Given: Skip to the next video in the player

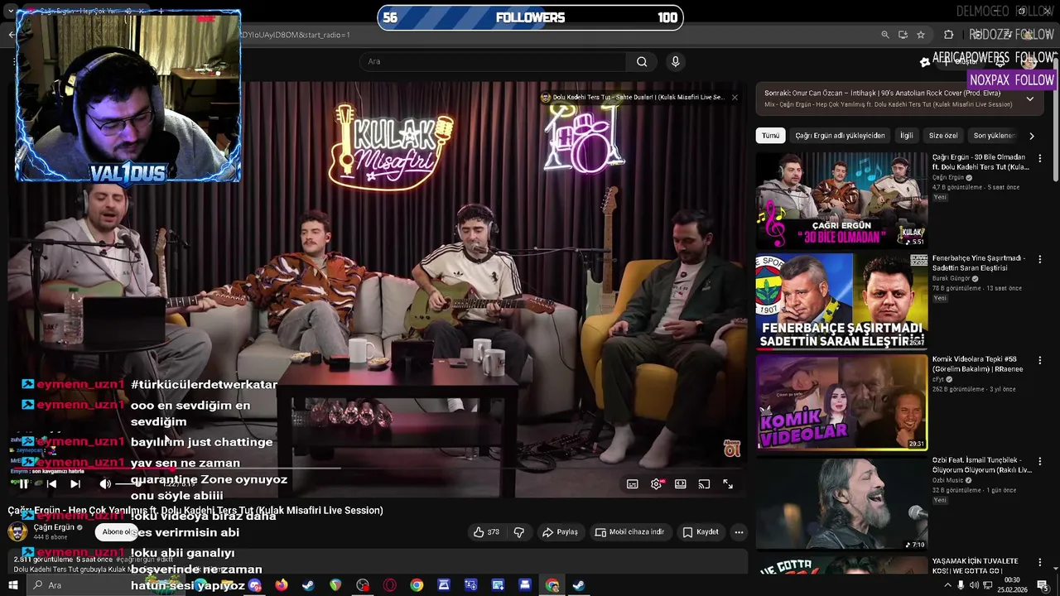Looking at the screenshot, I should pos(75,484).
